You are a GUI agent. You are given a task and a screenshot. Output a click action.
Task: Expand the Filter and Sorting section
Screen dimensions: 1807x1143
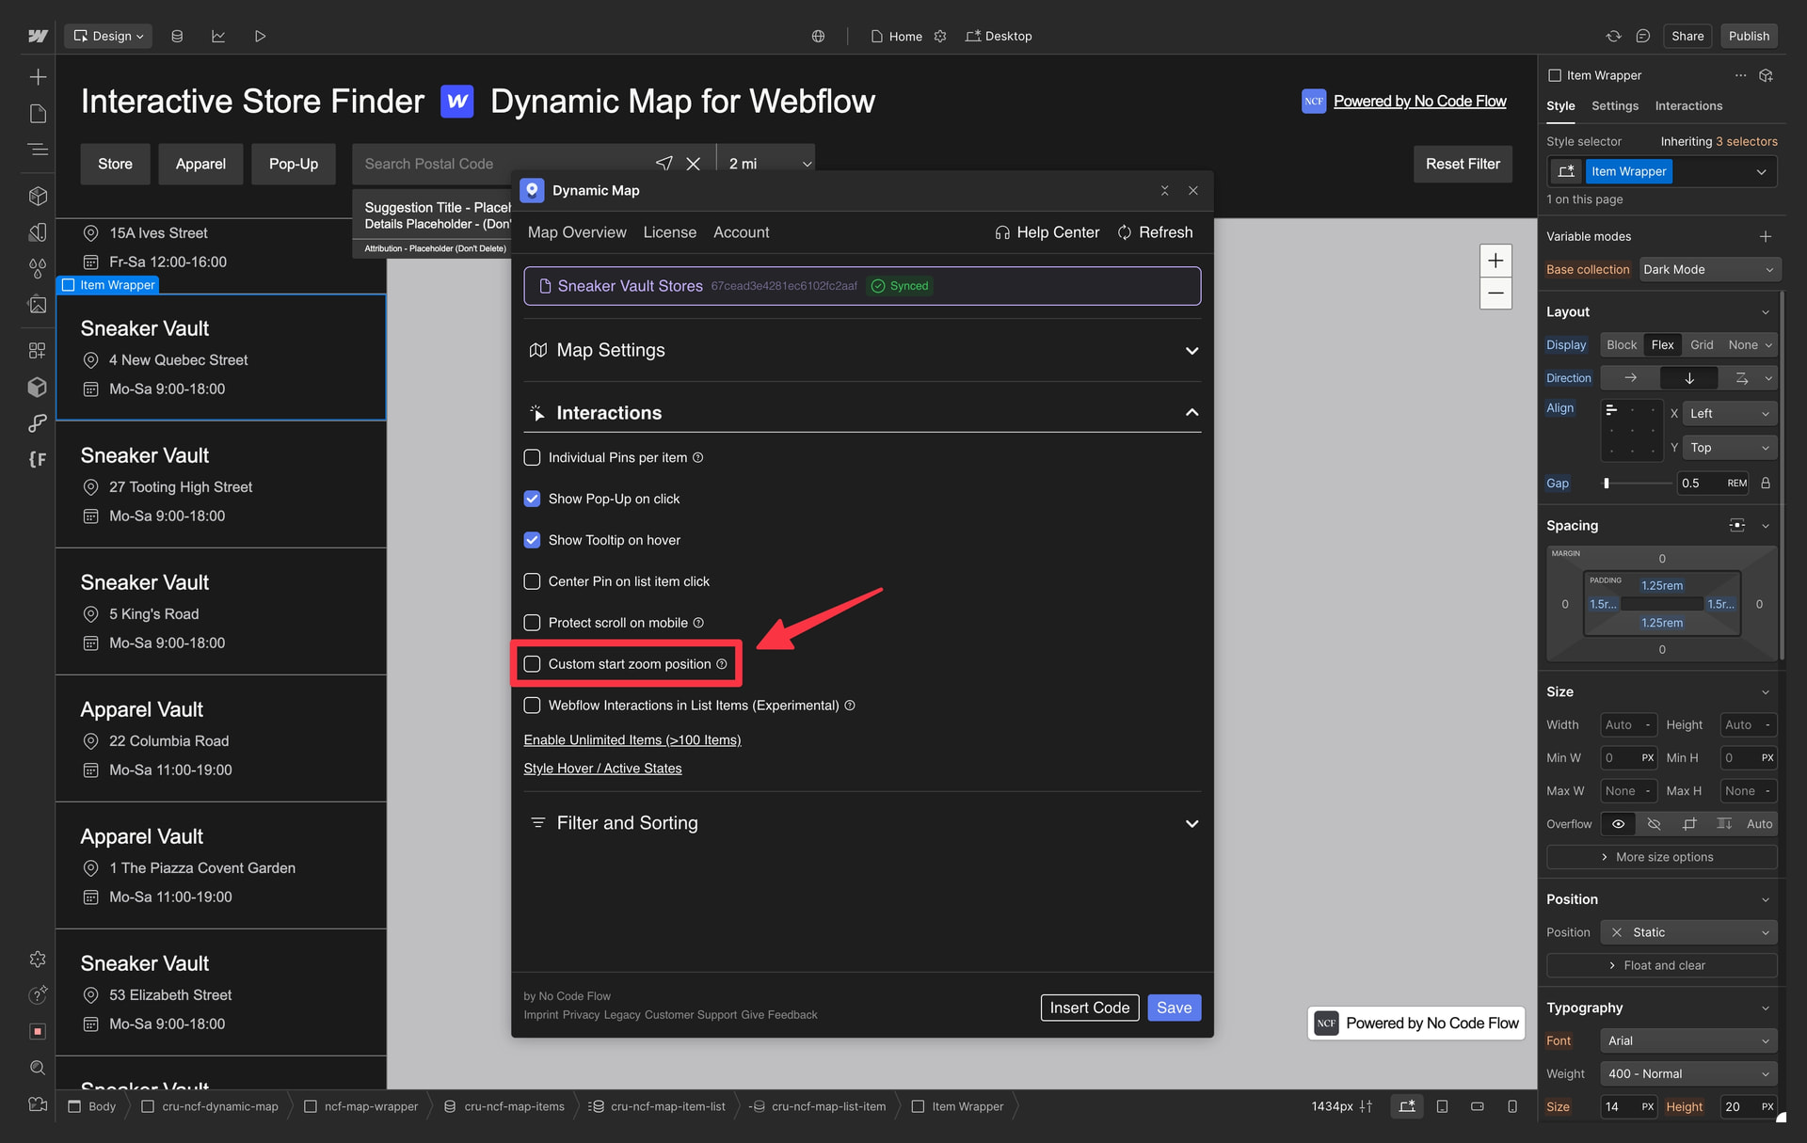click(862, 823)
